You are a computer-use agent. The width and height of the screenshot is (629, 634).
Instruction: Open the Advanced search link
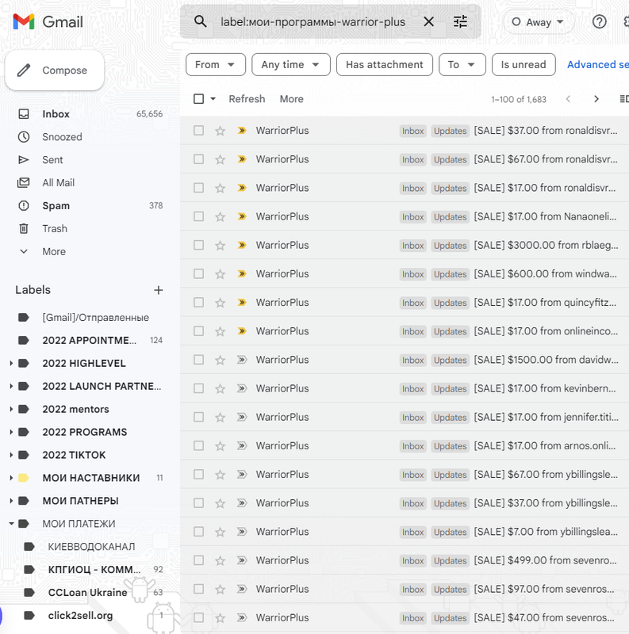coord(597,65)
